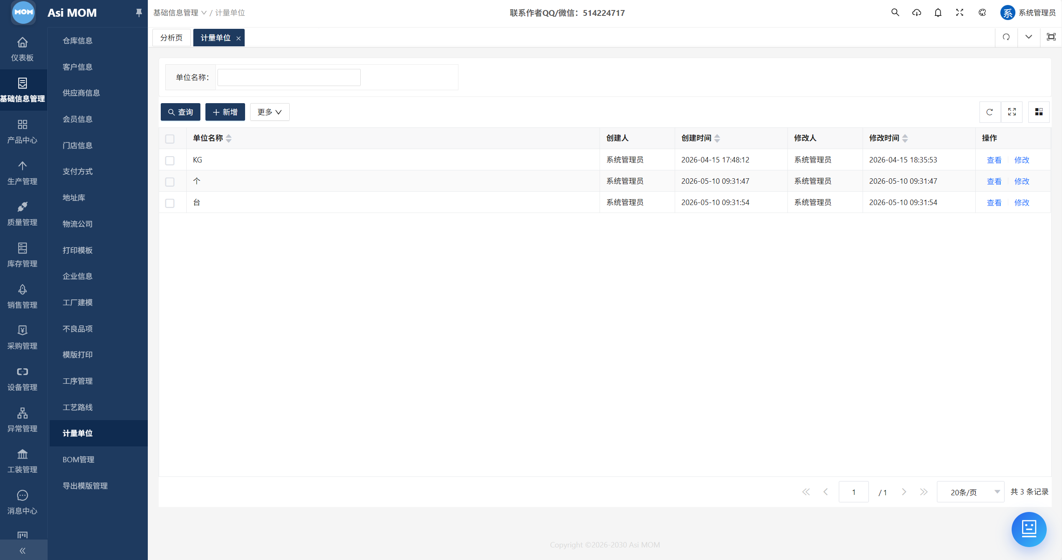
Task: Maximize content area icon in tab bar
Action: (1051, 37)
